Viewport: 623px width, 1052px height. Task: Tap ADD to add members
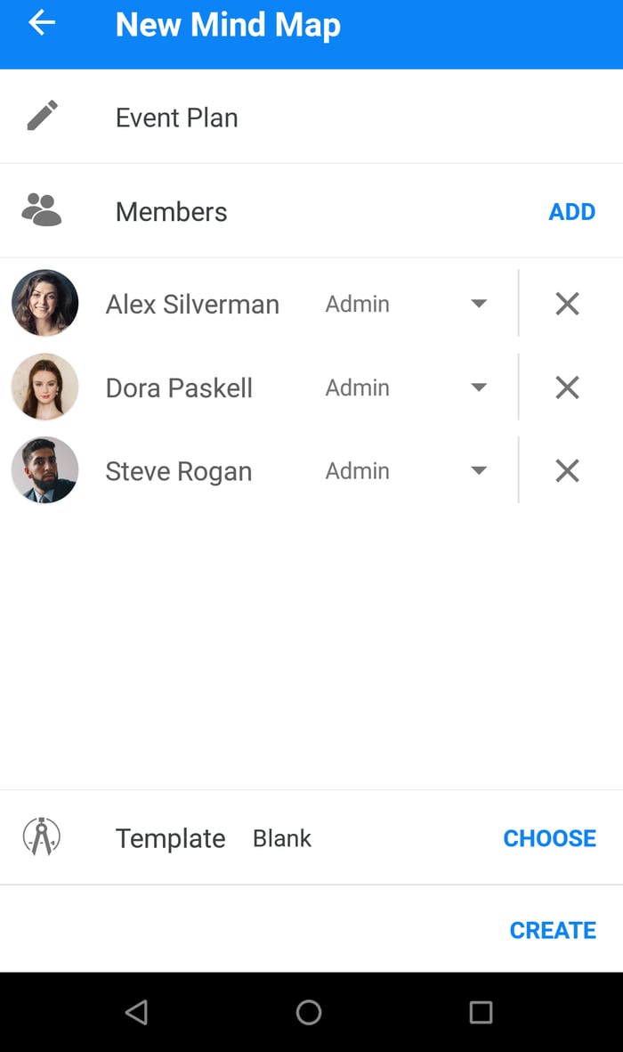pyautogui.click(x=571, y=212)
